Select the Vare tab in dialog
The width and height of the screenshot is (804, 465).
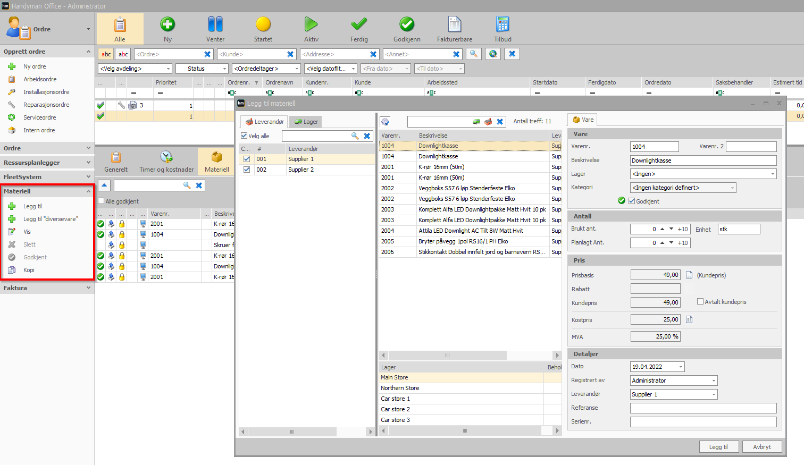(x=583, y=120)
